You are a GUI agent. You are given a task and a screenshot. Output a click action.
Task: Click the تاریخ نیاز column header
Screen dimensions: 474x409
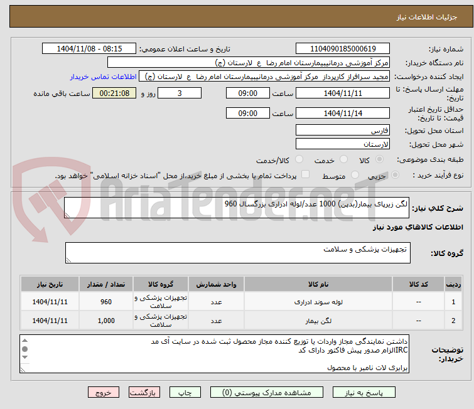coord(50,284)
